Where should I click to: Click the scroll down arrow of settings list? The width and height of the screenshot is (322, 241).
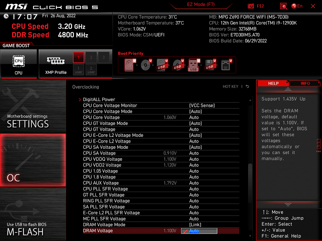[250, 236]
